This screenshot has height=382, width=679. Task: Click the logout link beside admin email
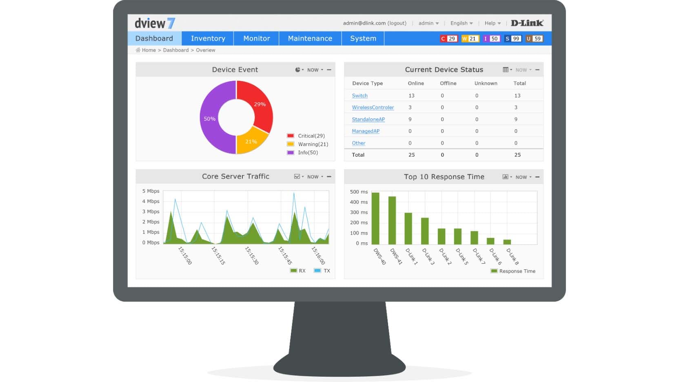397,23
